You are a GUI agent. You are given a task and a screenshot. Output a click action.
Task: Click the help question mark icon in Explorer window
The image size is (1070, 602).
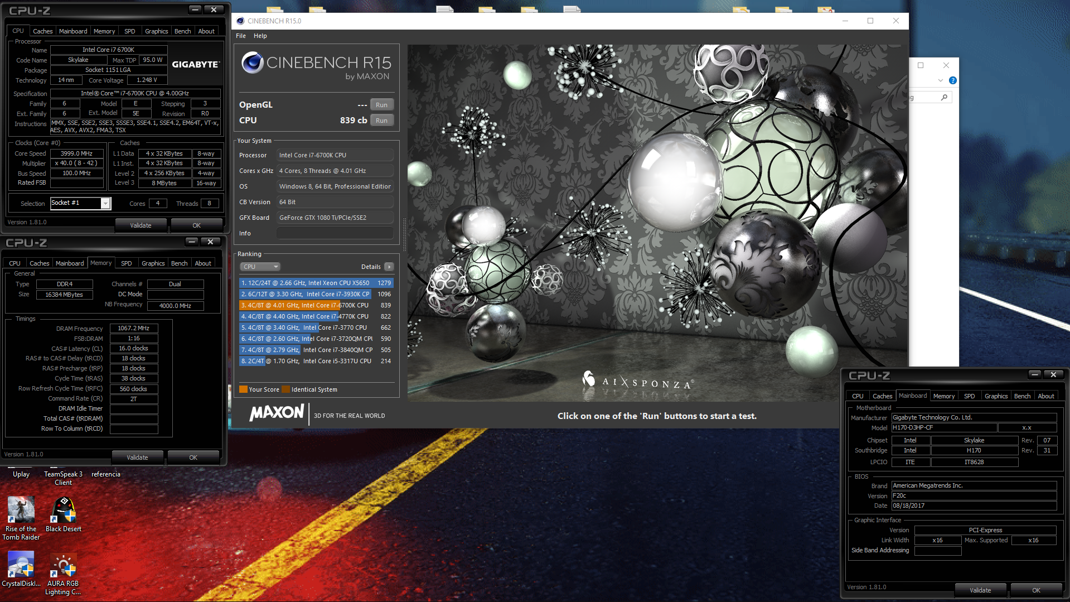(x=953, y=80)
